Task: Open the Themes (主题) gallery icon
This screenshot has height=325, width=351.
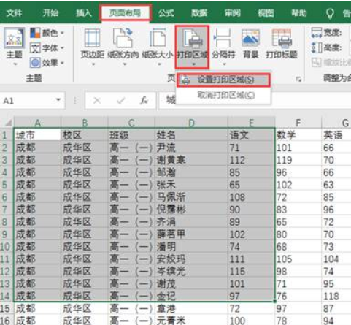Action: (x=15, y=38)
